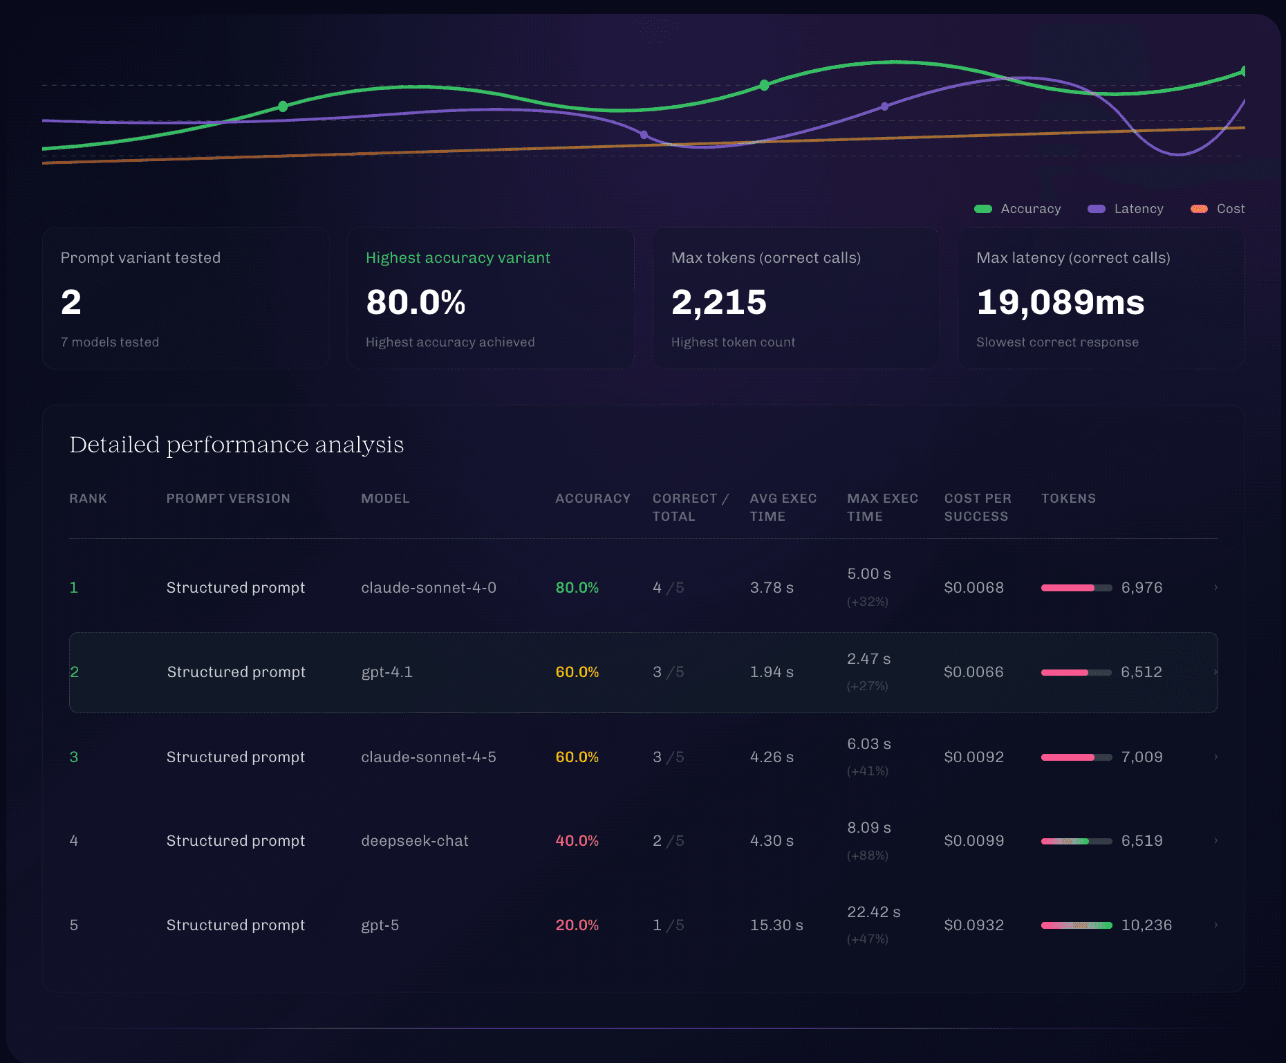Click the $0.0068 cost value
This screenshot has width=1286, height=1063.
tap(974, 588)
